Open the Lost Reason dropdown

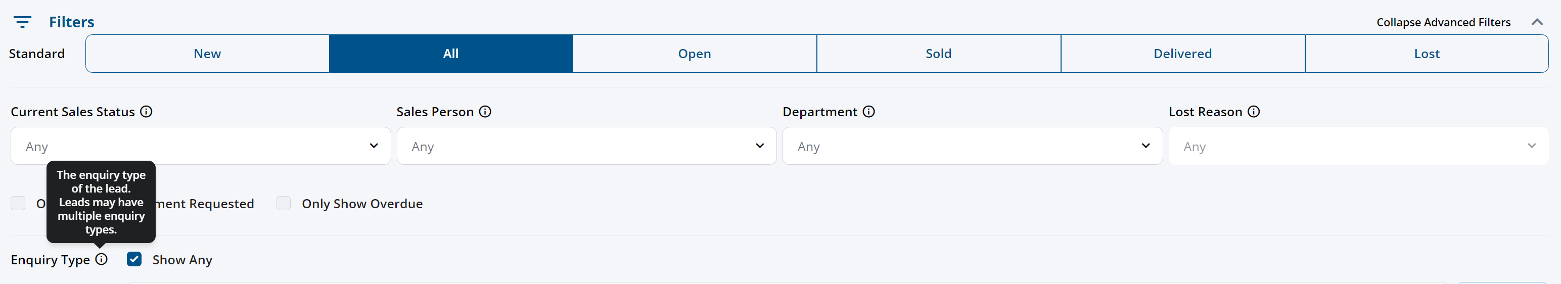(x=1359, y=146)
